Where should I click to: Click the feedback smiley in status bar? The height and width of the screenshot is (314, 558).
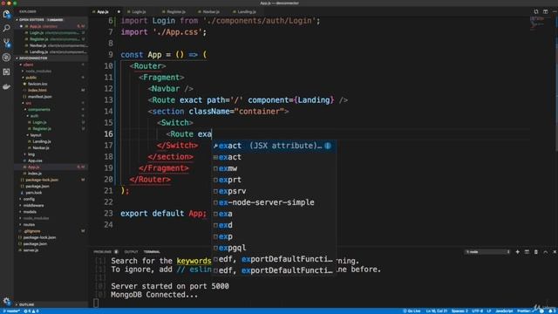click(541, 311)
